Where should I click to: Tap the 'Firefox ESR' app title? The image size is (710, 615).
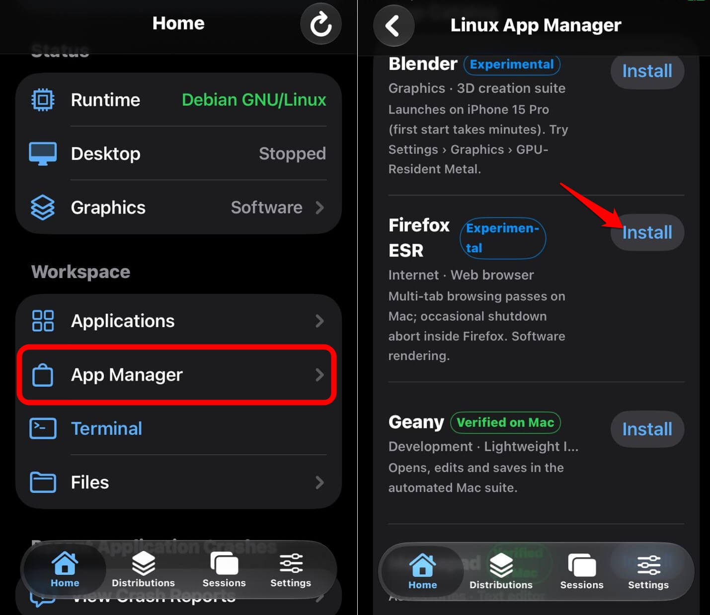point(419,238)
